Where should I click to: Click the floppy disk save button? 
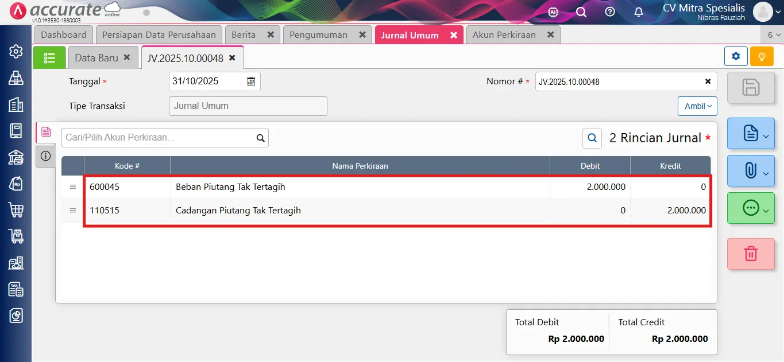[x=751, y=88]
